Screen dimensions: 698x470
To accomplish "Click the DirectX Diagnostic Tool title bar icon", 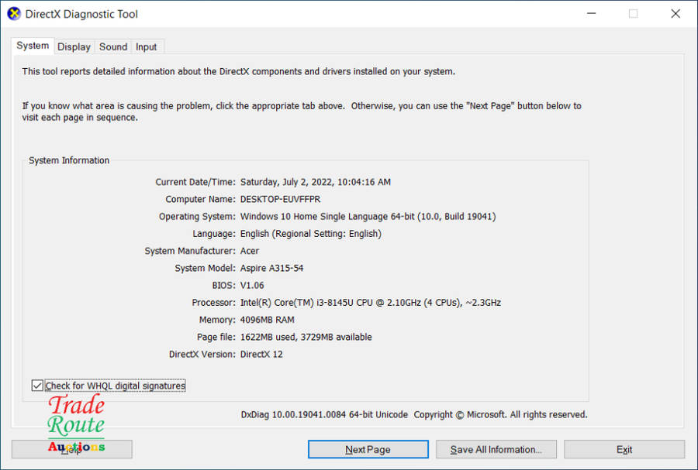I will coord(14,14).
